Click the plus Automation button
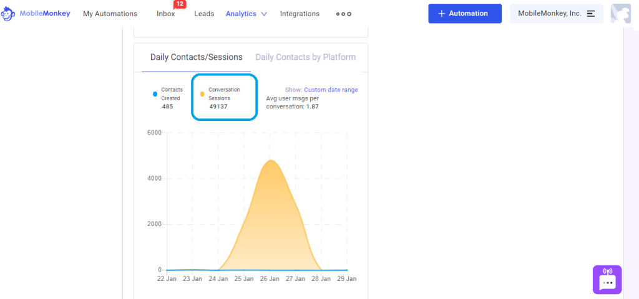639x299 pixels. [465, 14]
